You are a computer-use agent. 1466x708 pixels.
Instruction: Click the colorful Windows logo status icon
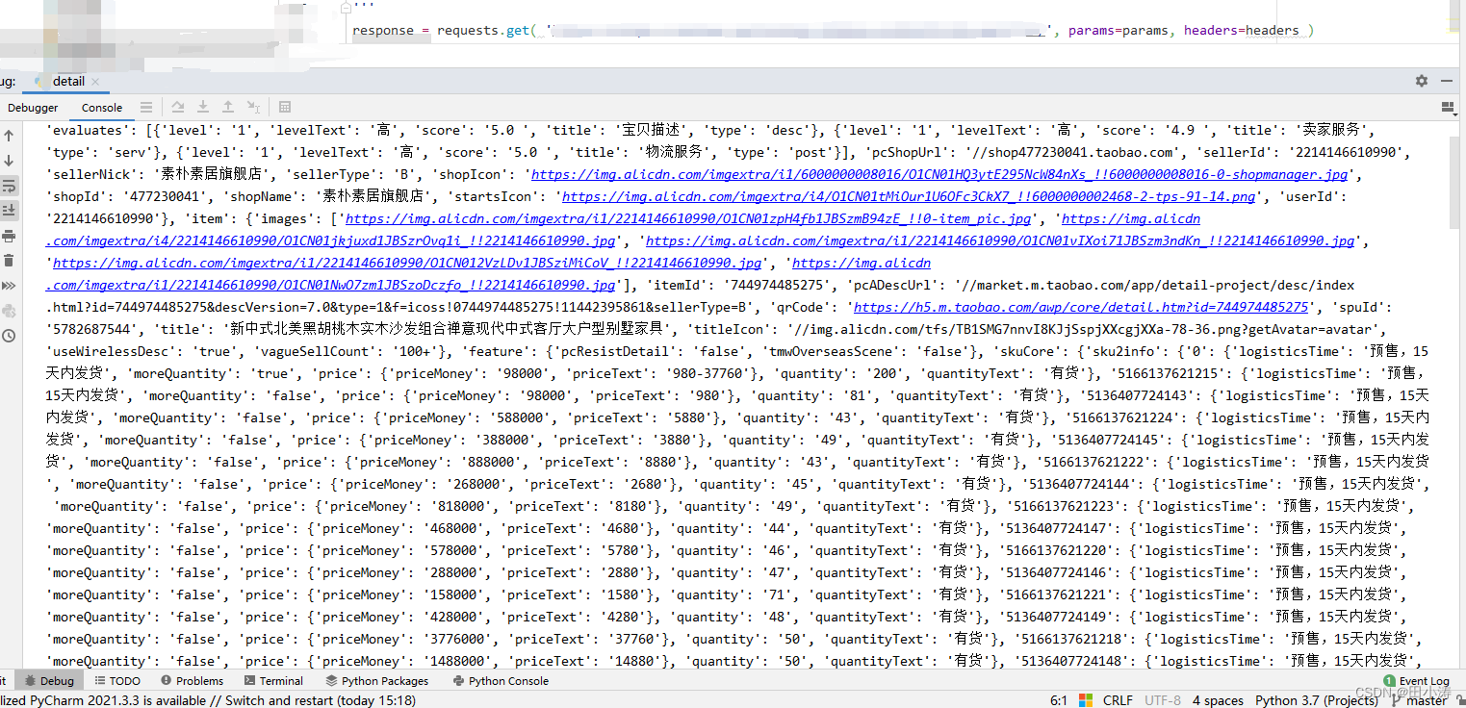(1086, 700)
